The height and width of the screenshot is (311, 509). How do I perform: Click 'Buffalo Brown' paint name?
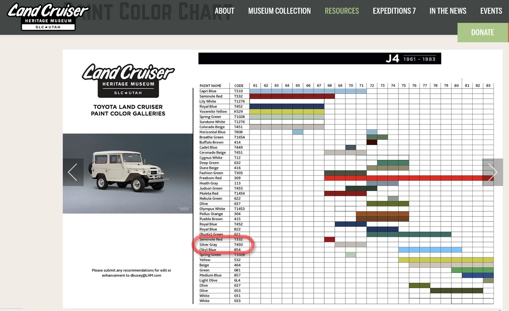[211, 142]
